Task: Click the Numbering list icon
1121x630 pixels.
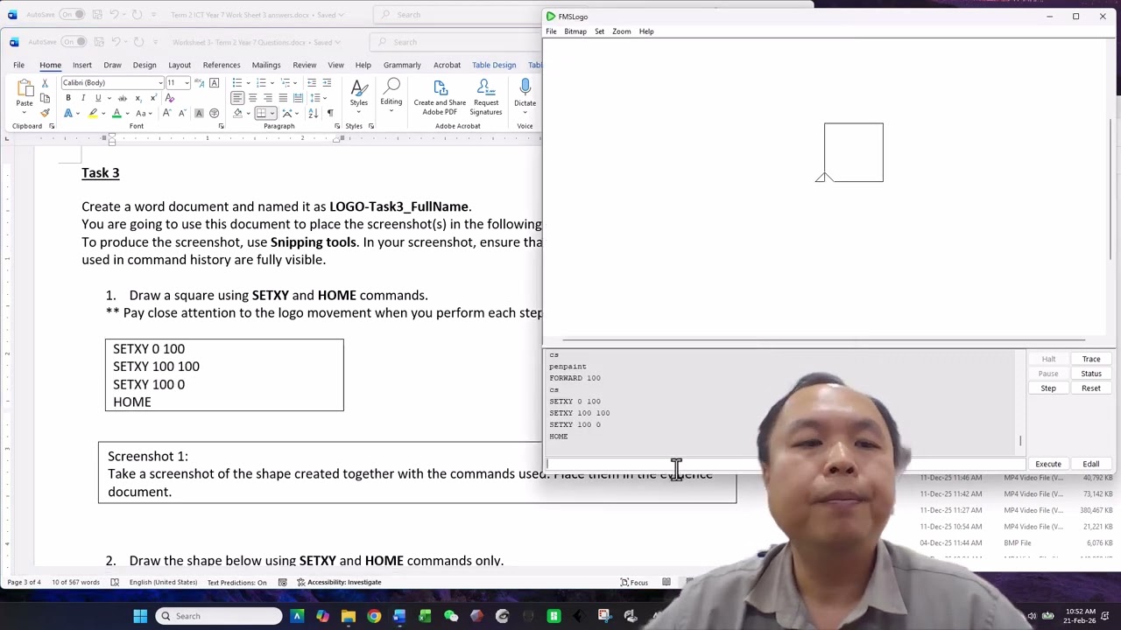Action: 262,83
